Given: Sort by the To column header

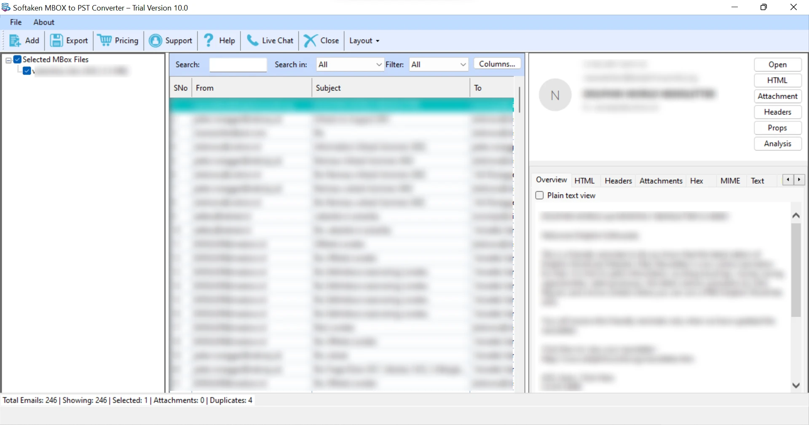Looking at the screenshot, I should pos(492,88).
